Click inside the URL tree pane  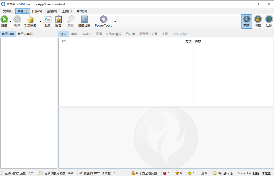[29, 103]
